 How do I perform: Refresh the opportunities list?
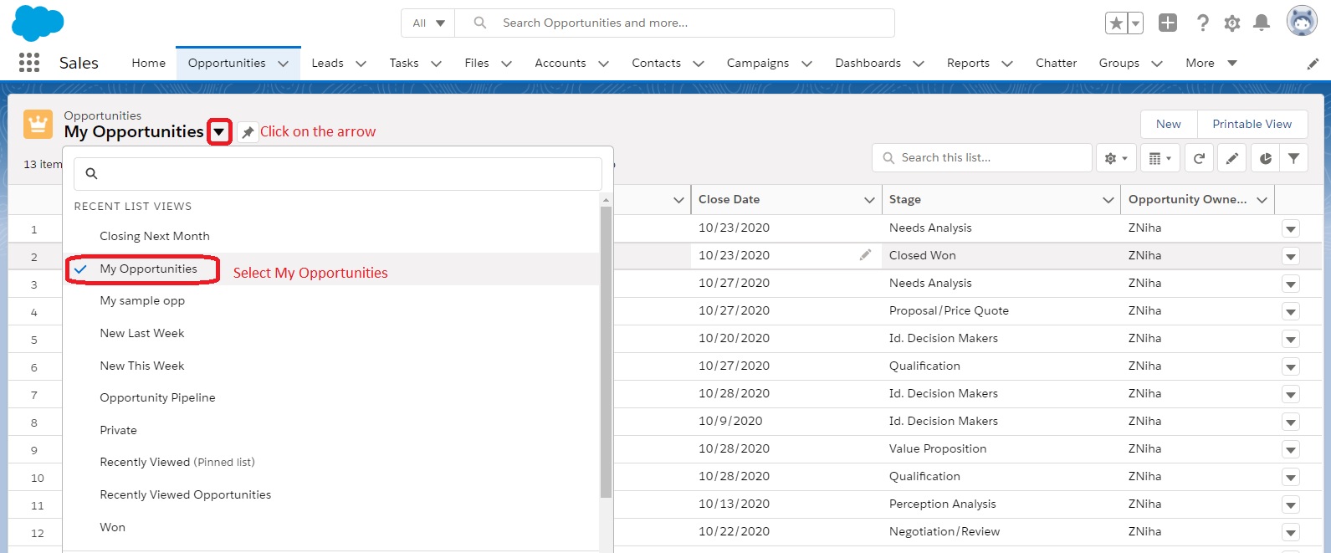point(1199,158)
